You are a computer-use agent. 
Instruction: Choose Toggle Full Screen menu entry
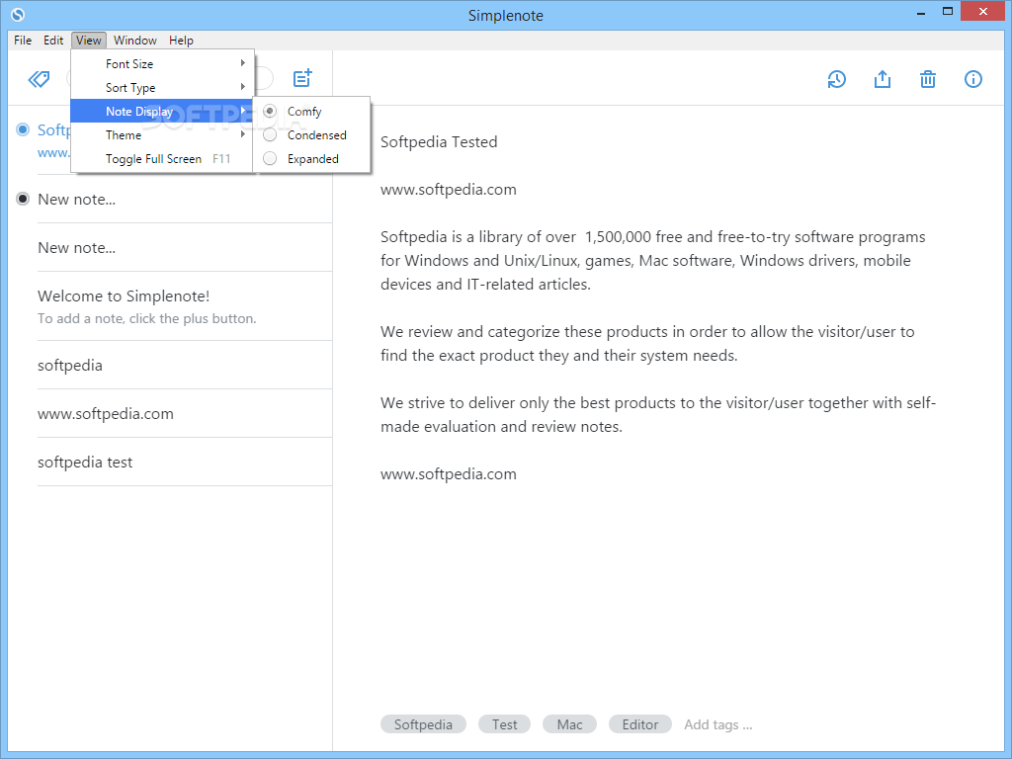(x=163, y=159)
